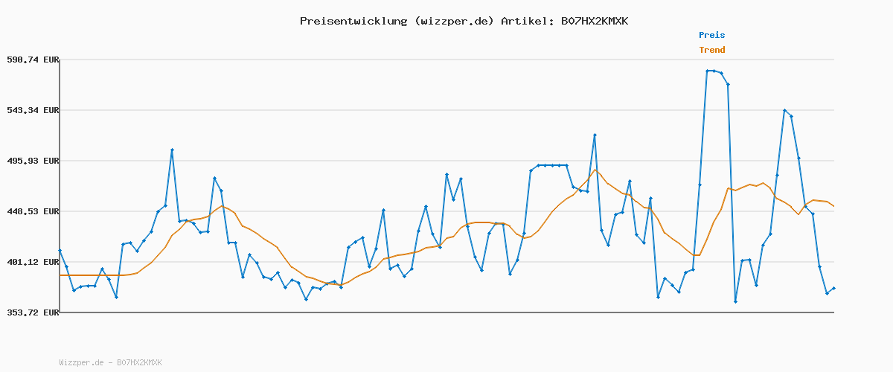893x372 pixels.
Task: Click the price peak near 543.34 EUR on right
Action: click(x=784, y=110)
